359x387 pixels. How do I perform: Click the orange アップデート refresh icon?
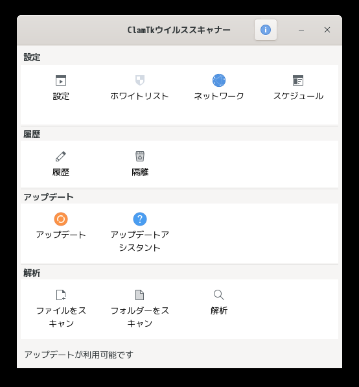61,219
